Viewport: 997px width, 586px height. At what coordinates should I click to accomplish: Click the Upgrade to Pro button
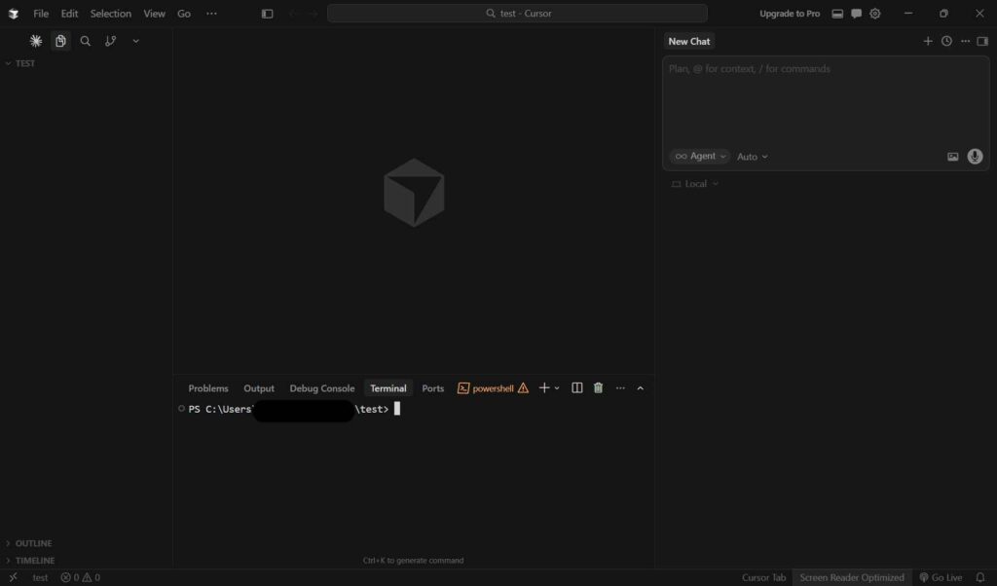coord(789,14)
